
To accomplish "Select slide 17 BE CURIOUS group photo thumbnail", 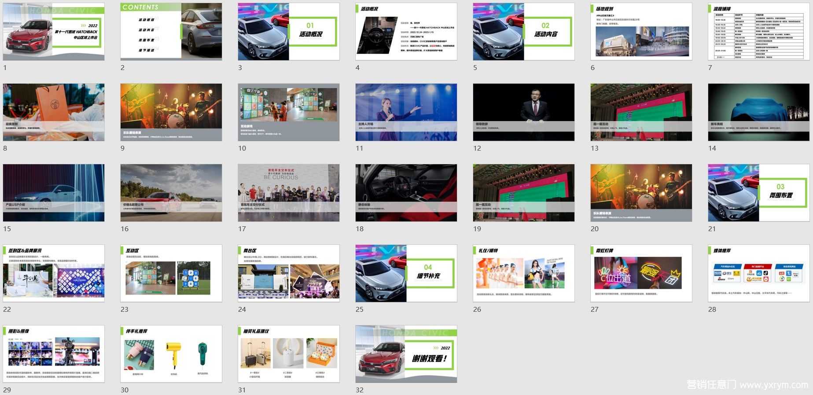I will coord(289,193).
